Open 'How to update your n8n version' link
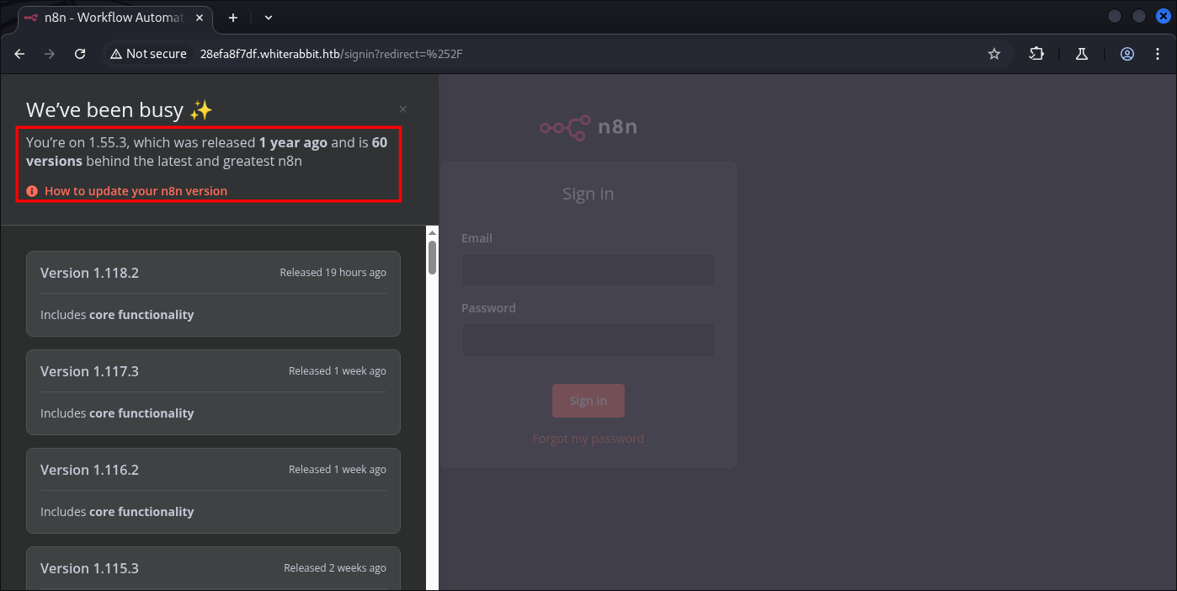Viewport: 1177px width, 591px height. point(136,191)
